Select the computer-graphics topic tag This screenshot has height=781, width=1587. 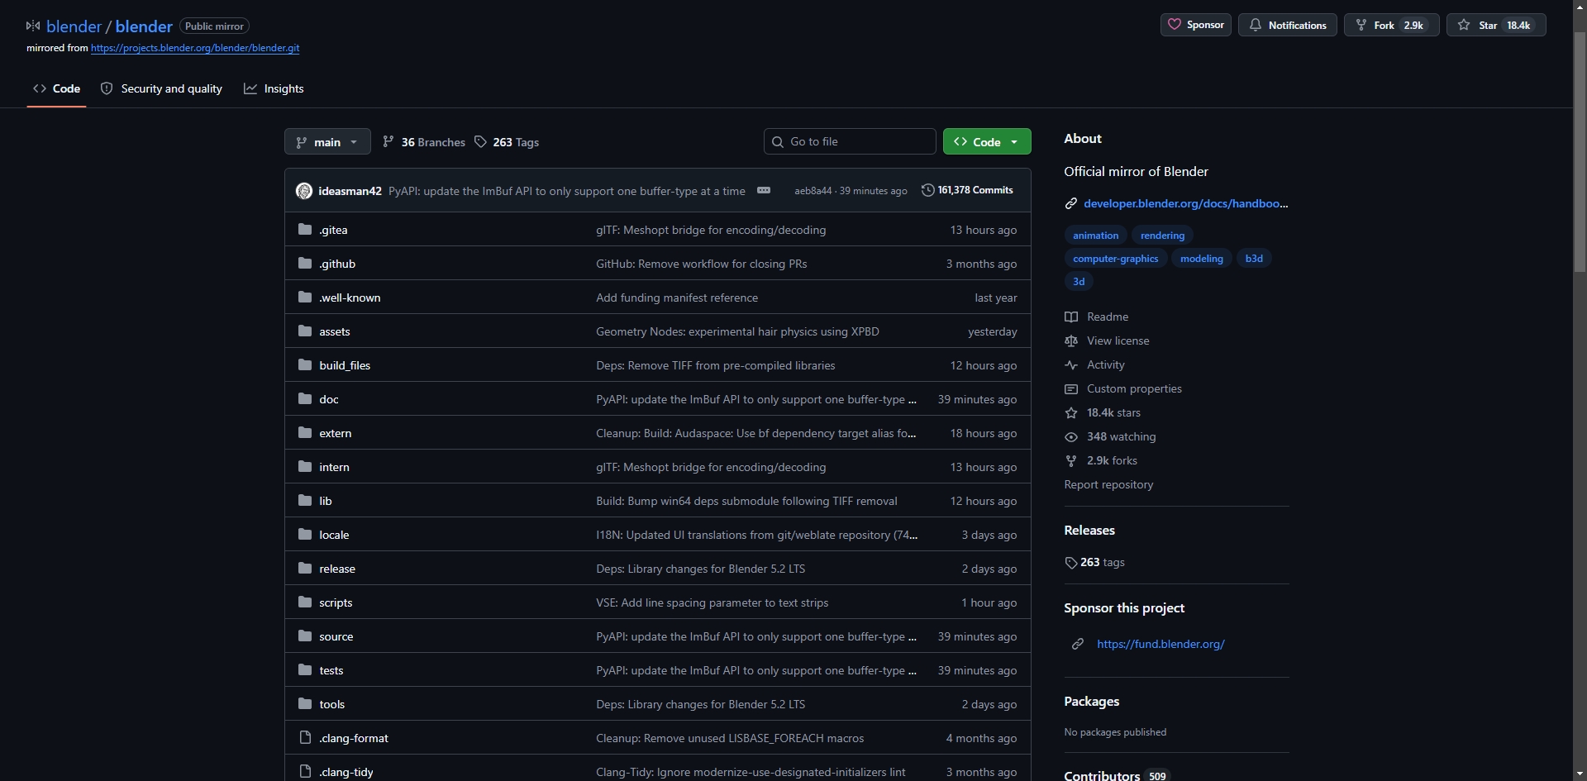coord(1115,259)
